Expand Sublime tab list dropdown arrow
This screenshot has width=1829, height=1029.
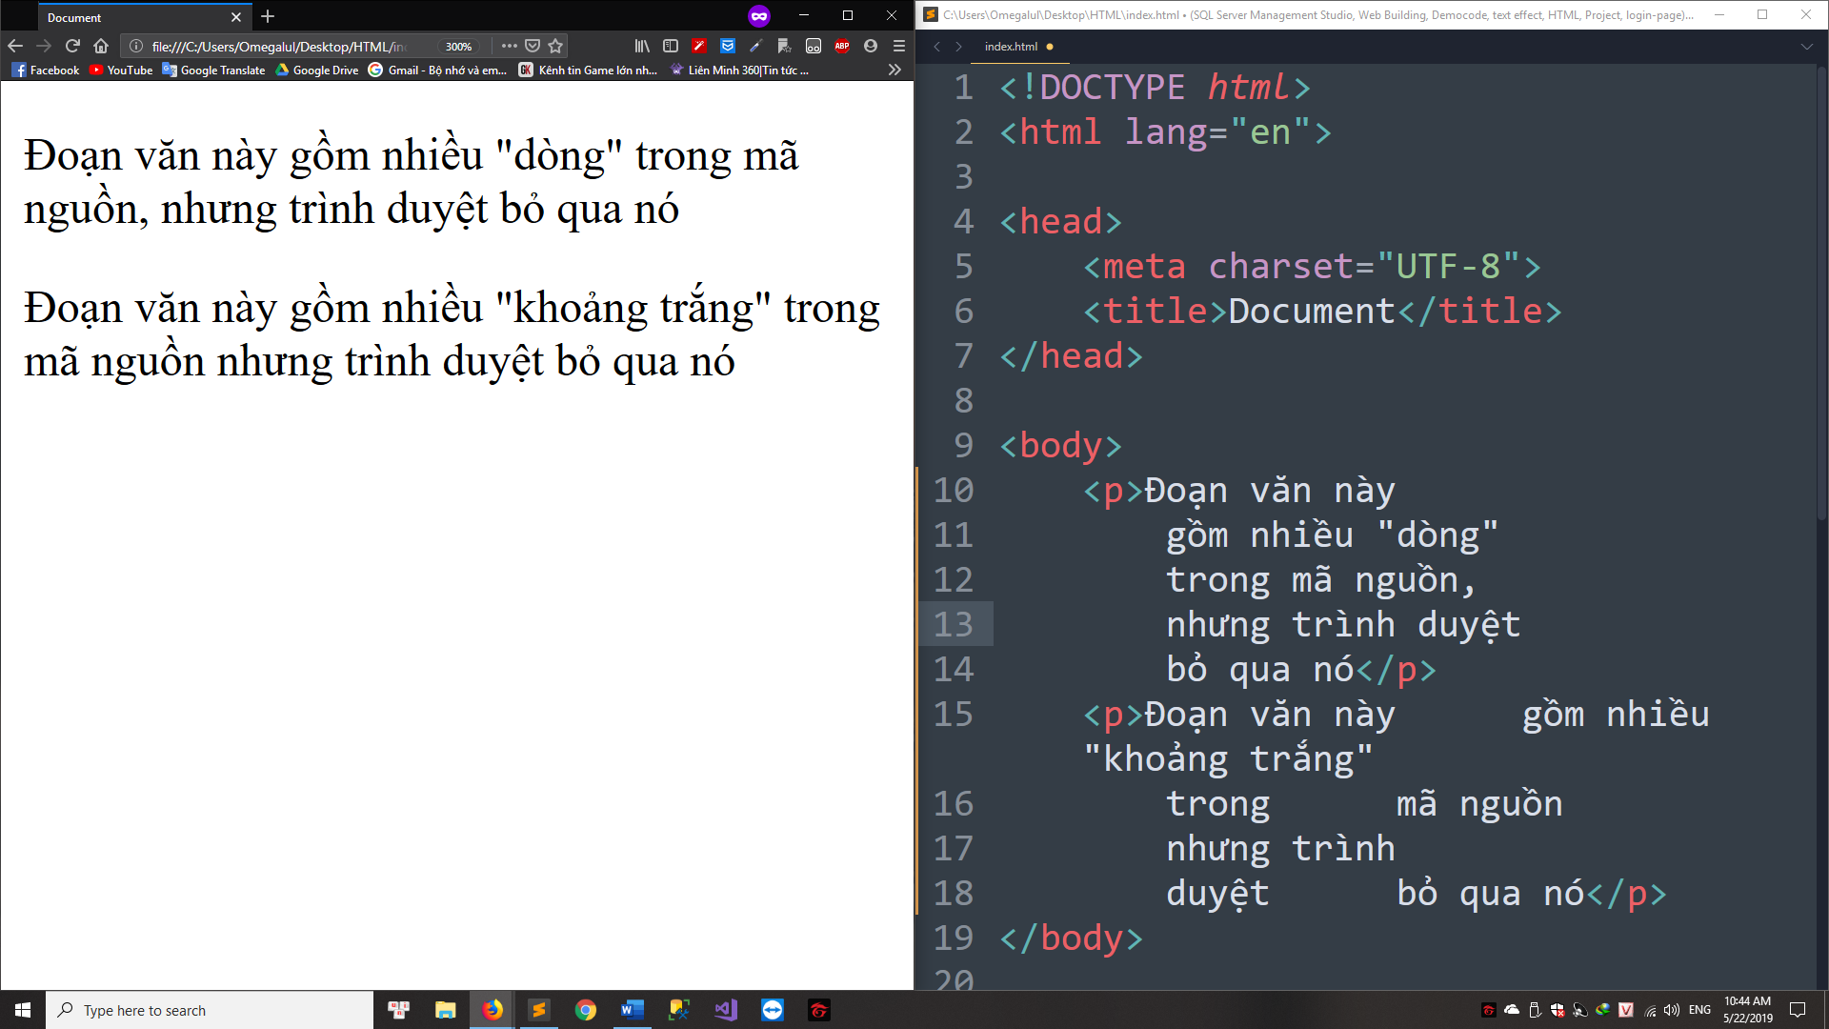(x=1806, y=46)
